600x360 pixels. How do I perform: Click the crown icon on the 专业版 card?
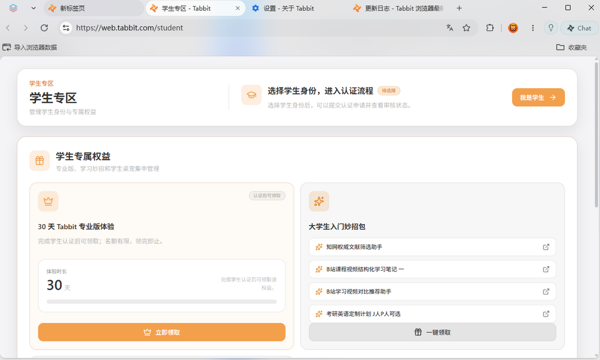coord(48,201)
